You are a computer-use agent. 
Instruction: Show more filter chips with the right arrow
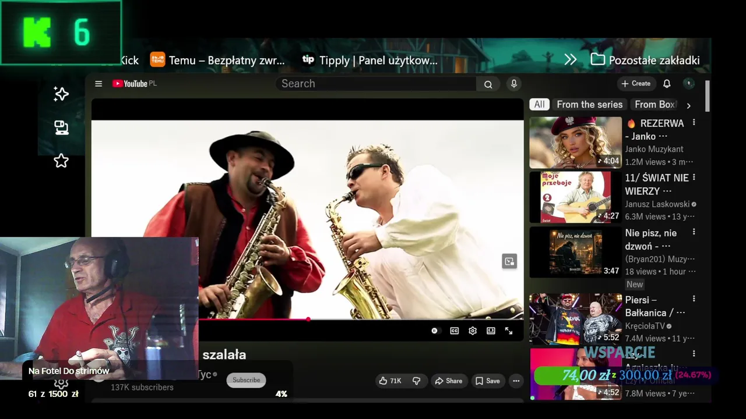[688, 105]
